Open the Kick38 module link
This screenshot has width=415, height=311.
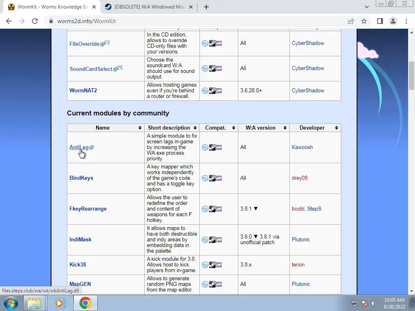pos(77,264)
